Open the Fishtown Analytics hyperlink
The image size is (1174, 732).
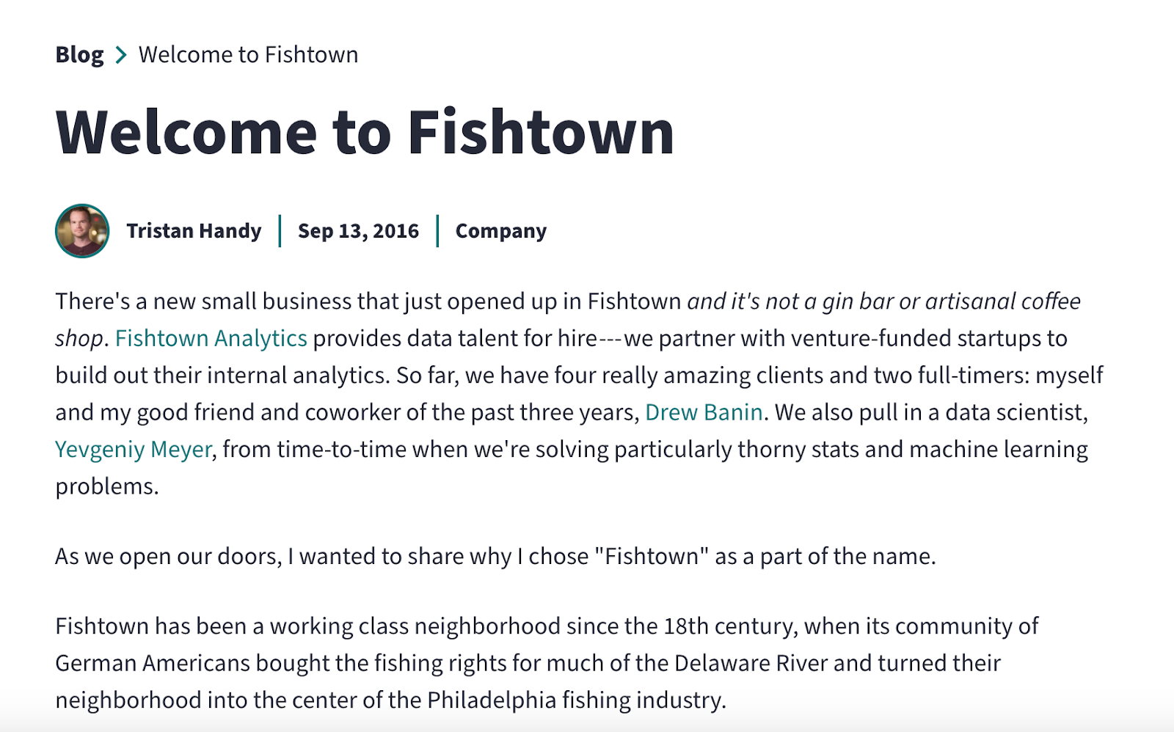click(x=211, y=338)
